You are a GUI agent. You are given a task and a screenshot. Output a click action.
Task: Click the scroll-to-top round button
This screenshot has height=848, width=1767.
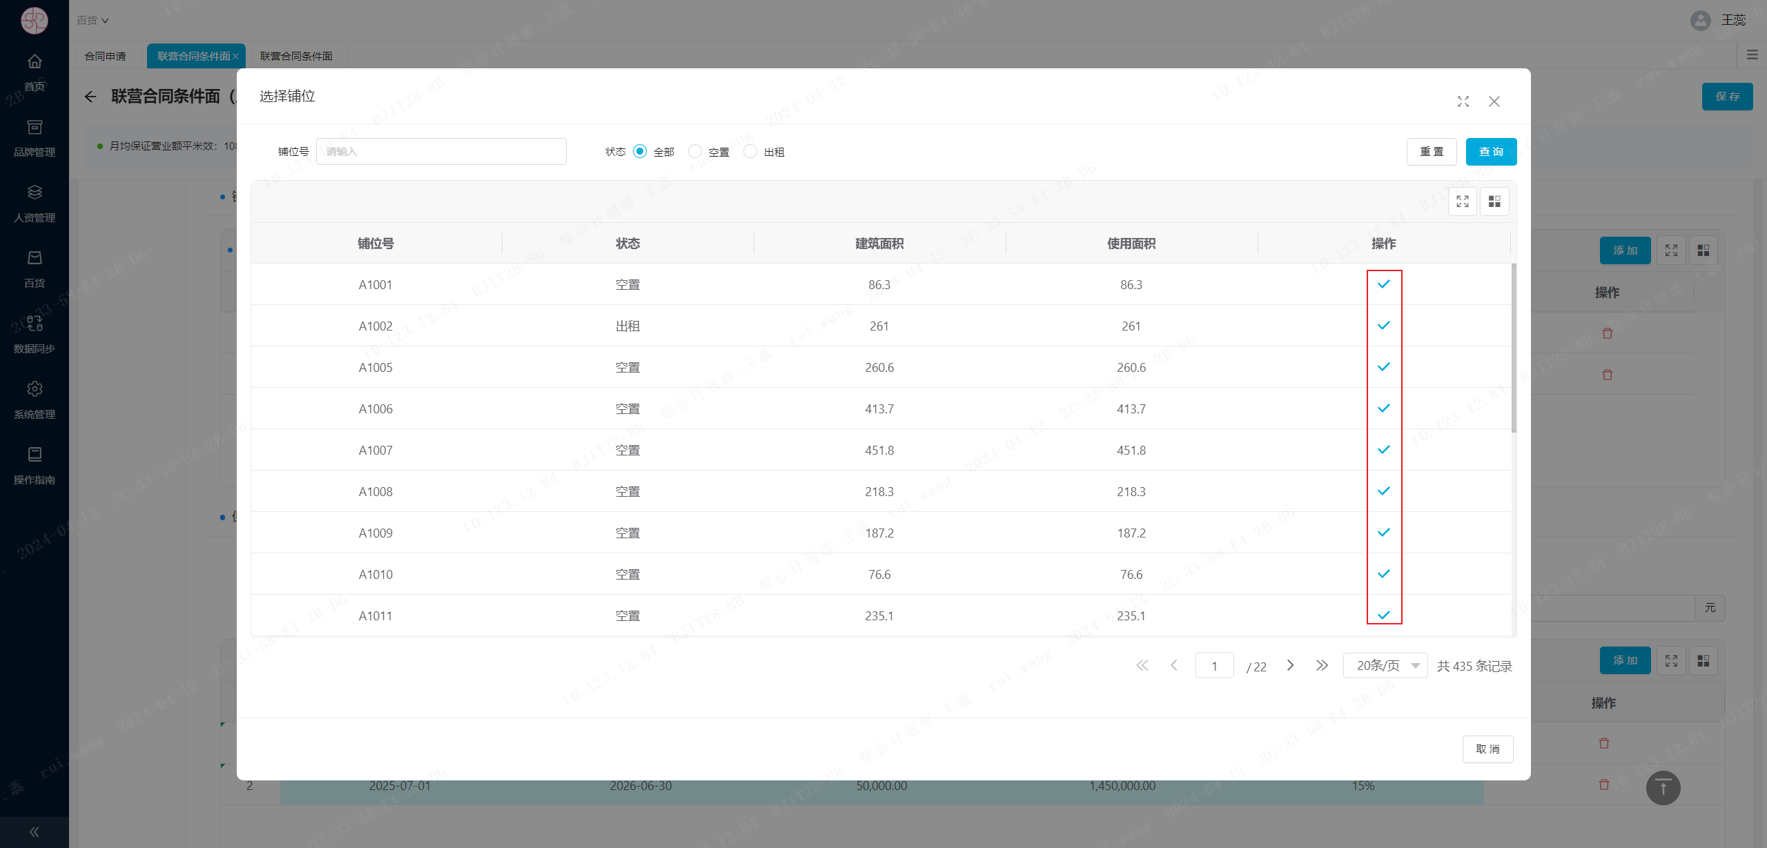click(1663, 788)
